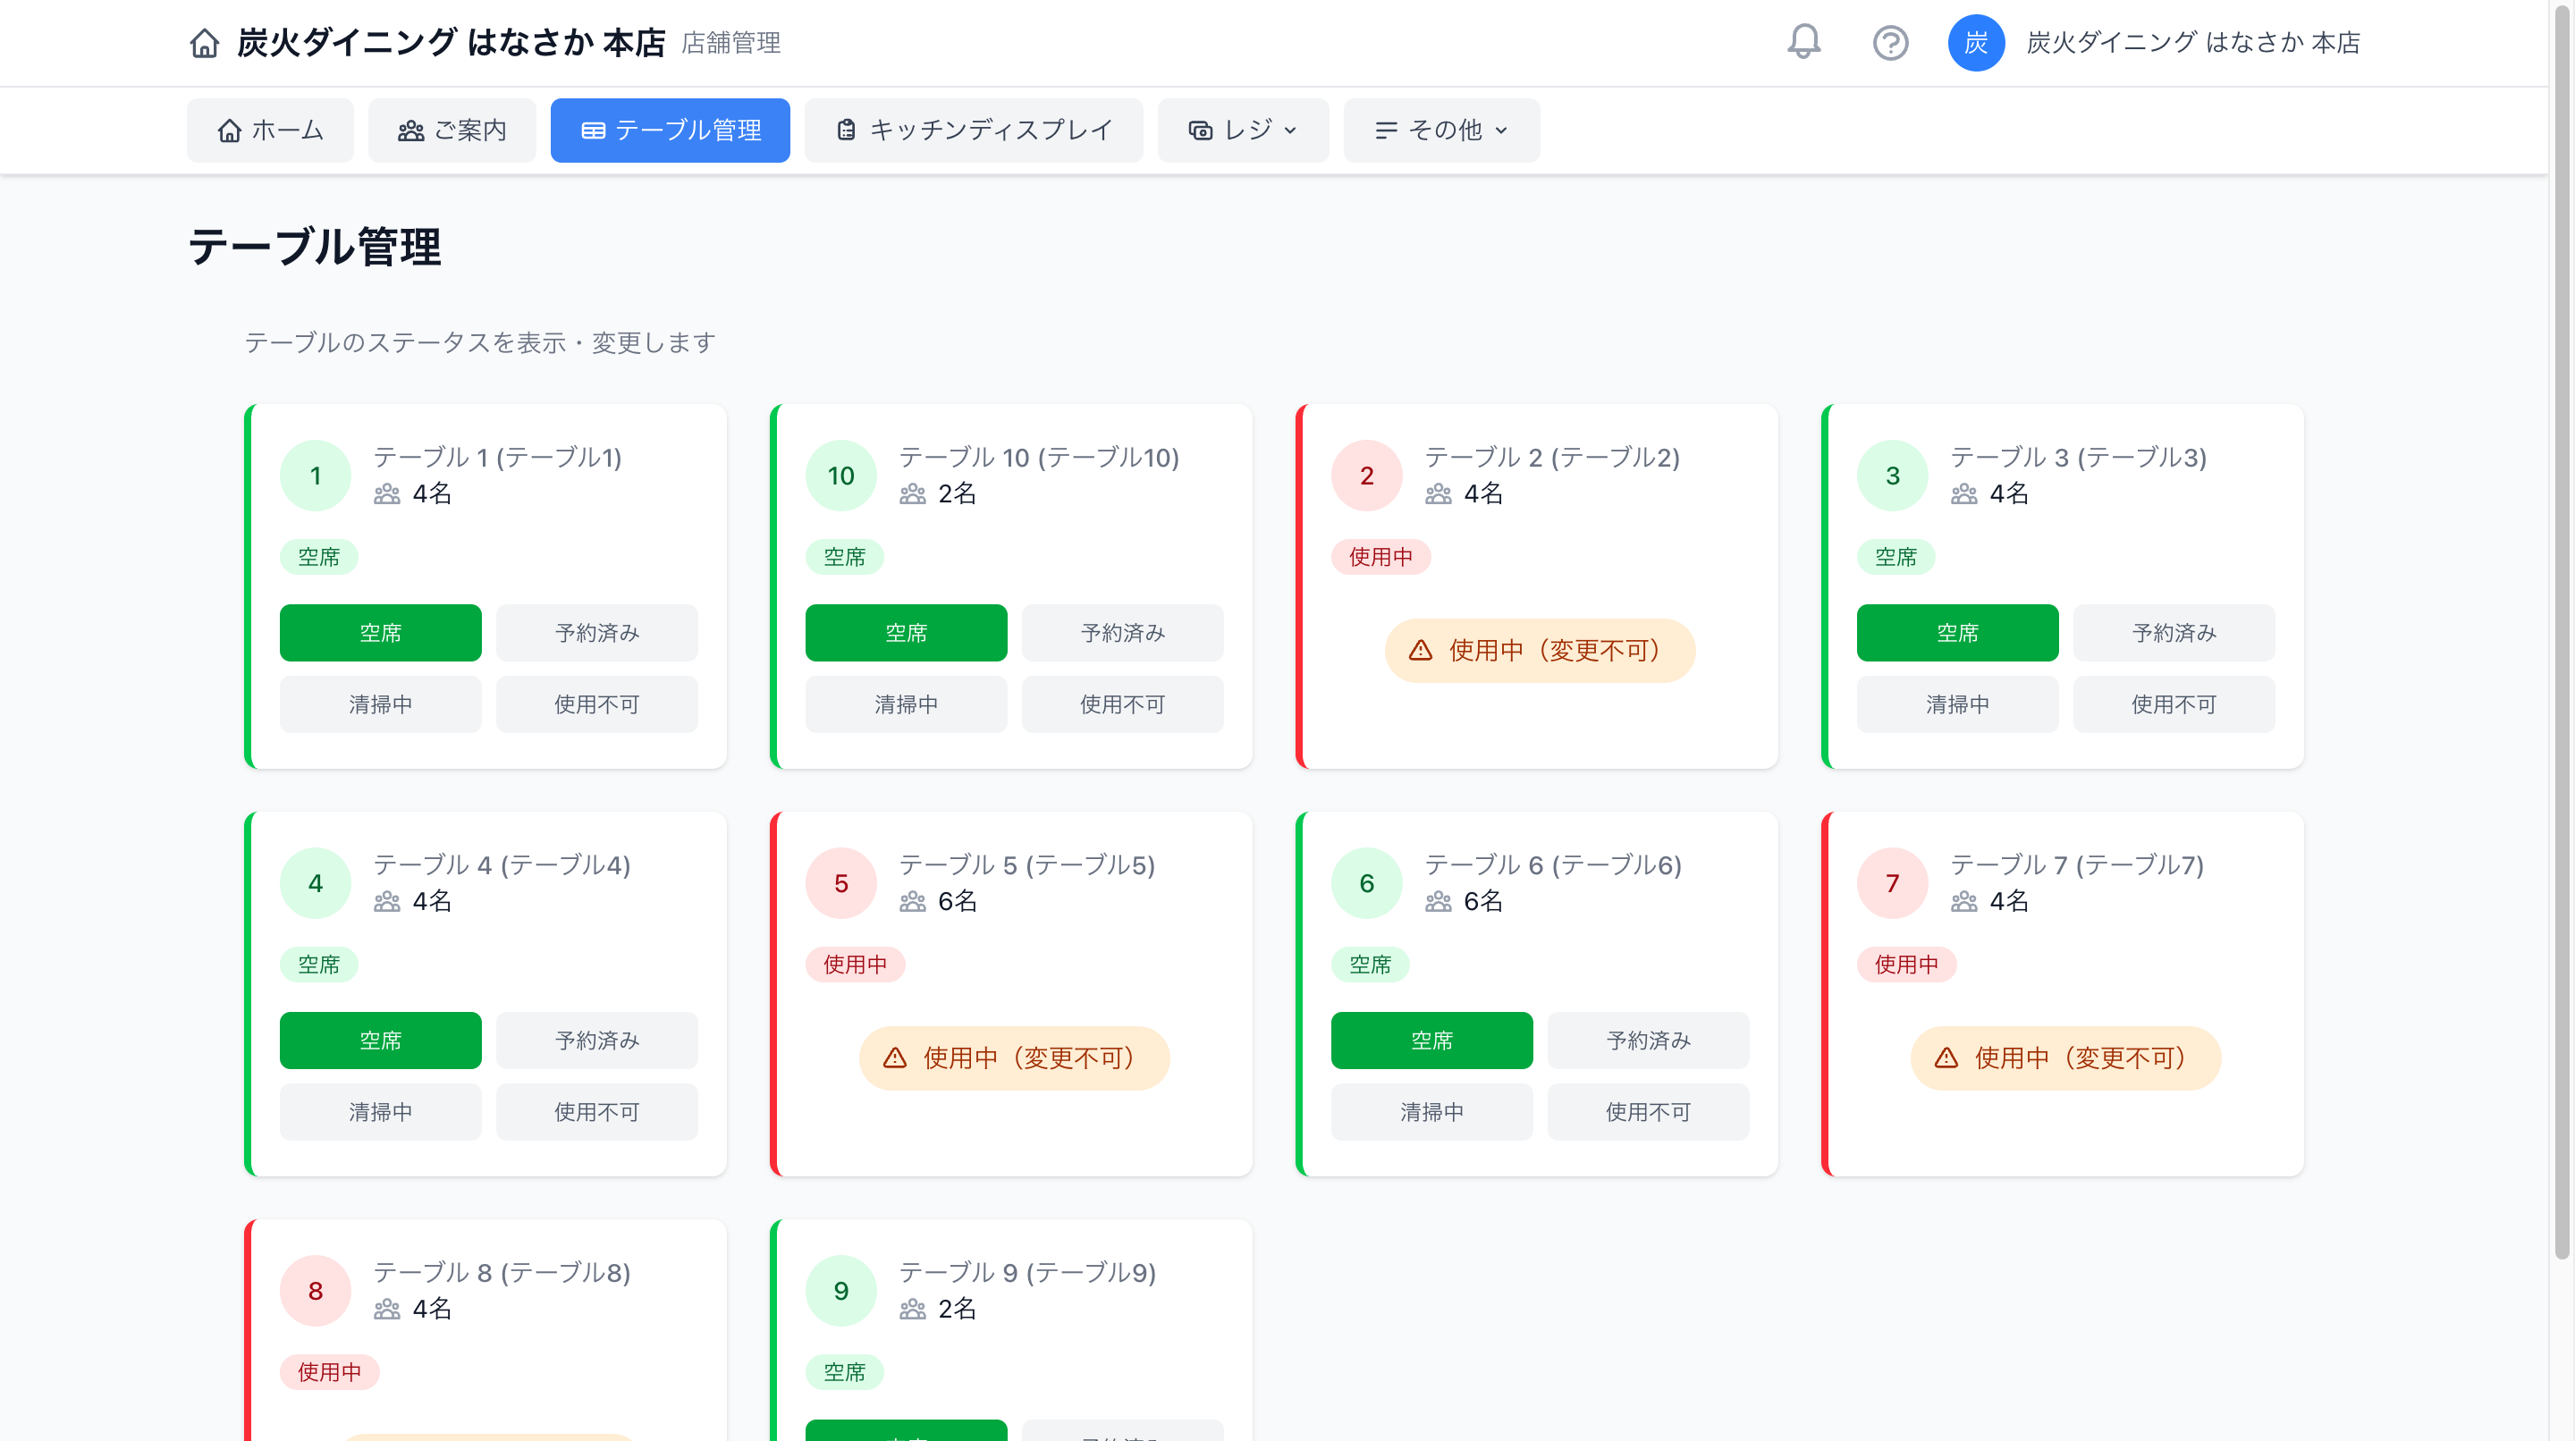The image size is (2575, 1441).
Task: Set Table 1 status to 使用不可
Action: (x=596, y=704)
